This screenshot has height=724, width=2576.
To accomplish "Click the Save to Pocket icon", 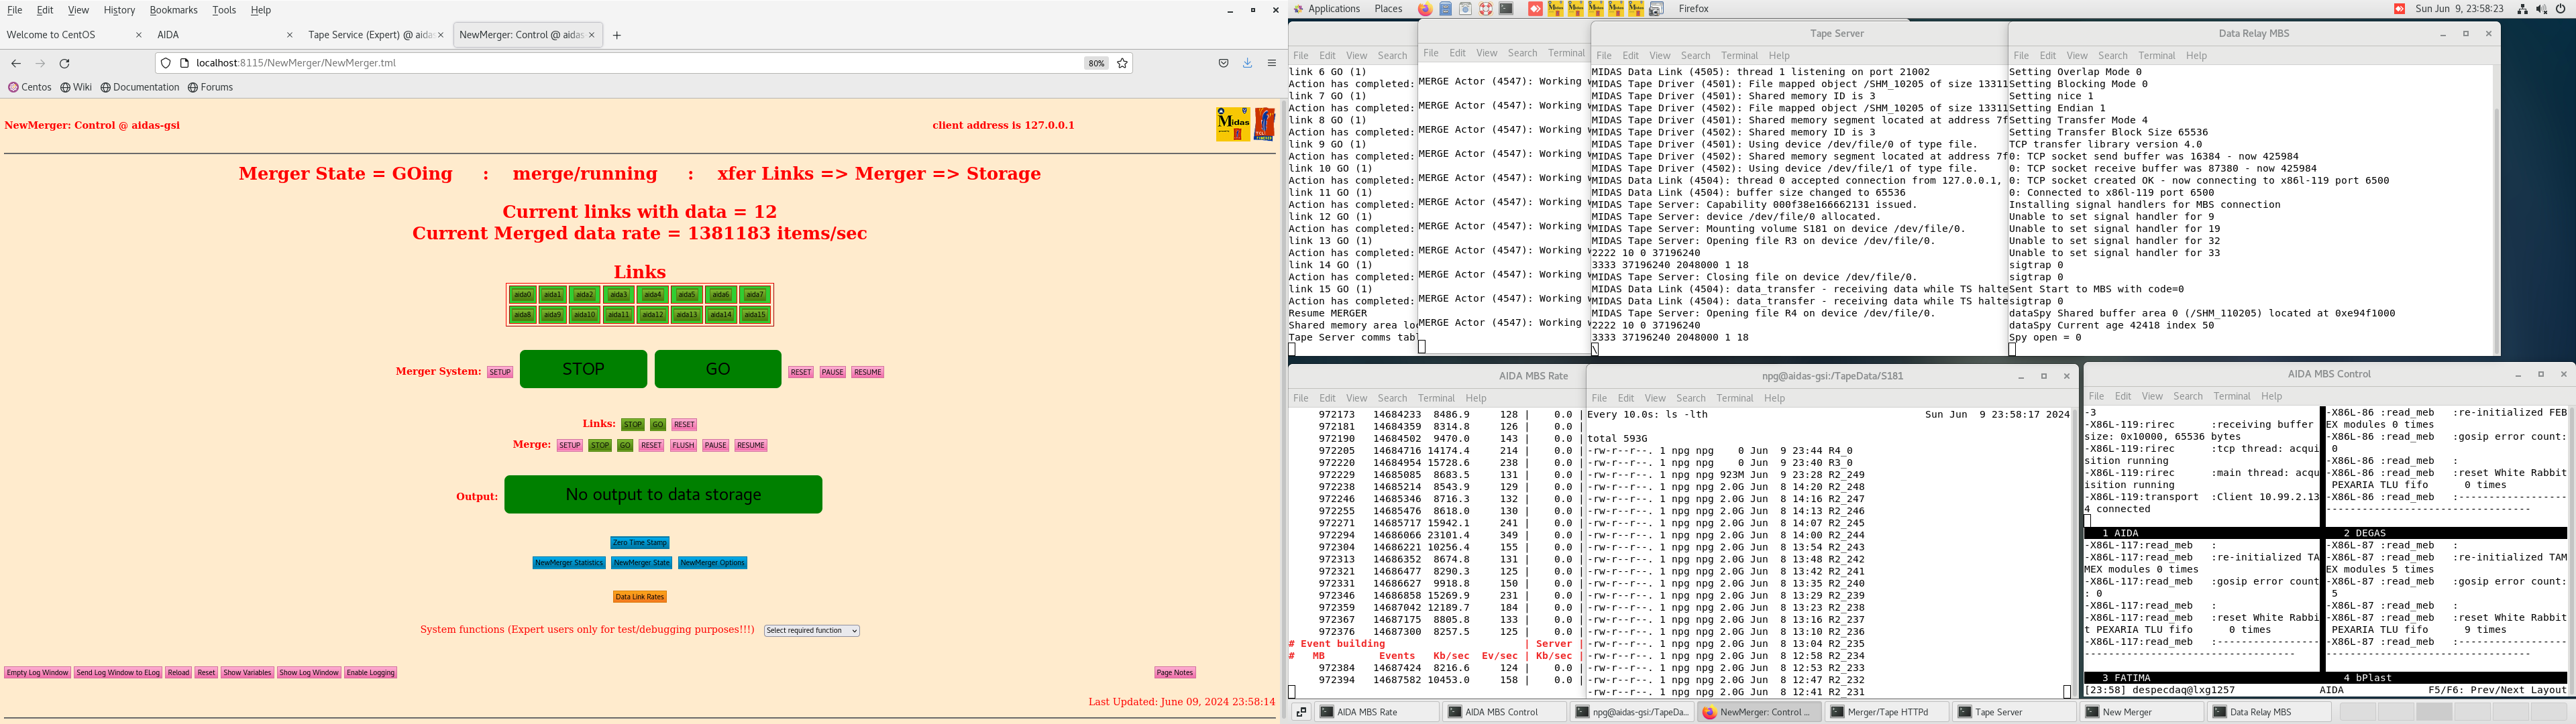I will 1223,63.
